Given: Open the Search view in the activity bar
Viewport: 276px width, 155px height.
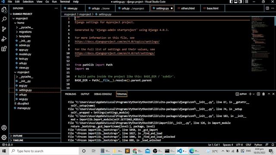Looking at the screenshot, I should tap(4, 19).
